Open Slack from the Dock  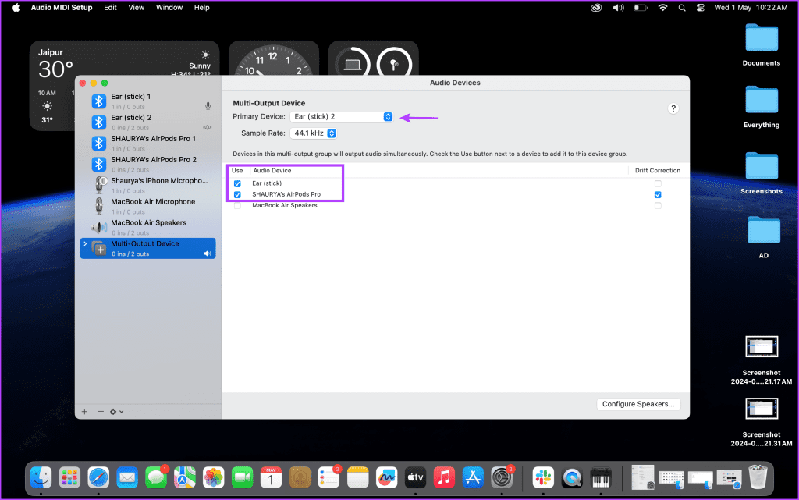543,477
